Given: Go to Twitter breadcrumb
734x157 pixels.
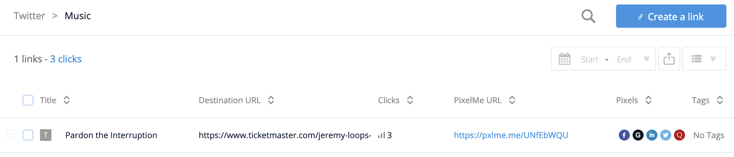Looking at the screenshot, I should [29, 16].
